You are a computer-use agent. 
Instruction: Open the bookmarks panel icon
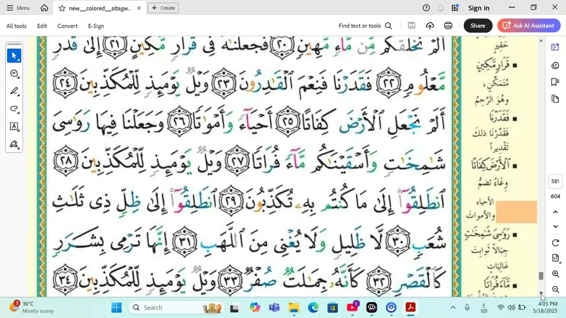(x=555, y=82)
